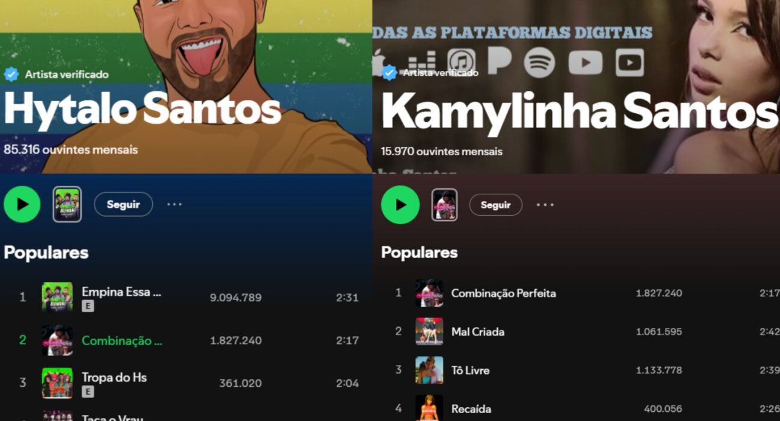Image resolution: width=780 pixels, height=421 pixels.
Task: Follow Hytalo Santos with Seguir button
Action: 123,204
